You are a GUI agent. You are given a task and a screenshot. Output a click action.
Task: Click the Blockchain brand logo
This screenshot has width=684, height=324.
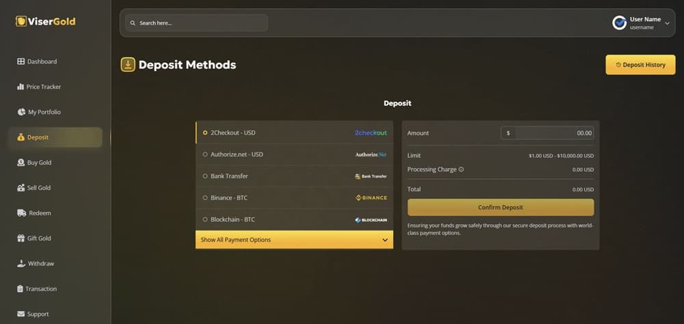(371, 220)
